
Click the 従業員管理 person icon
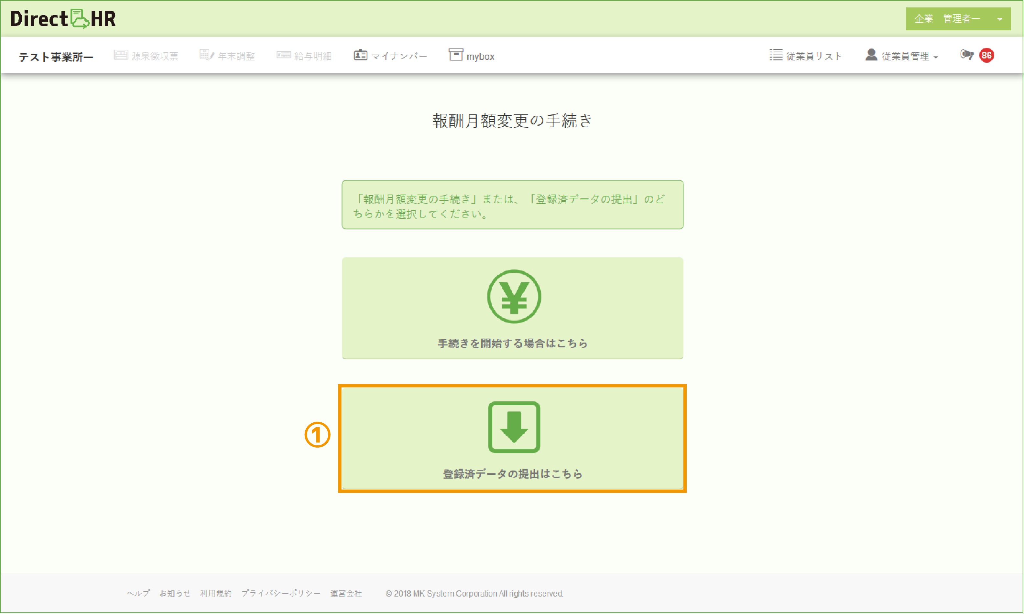(871, 54)
